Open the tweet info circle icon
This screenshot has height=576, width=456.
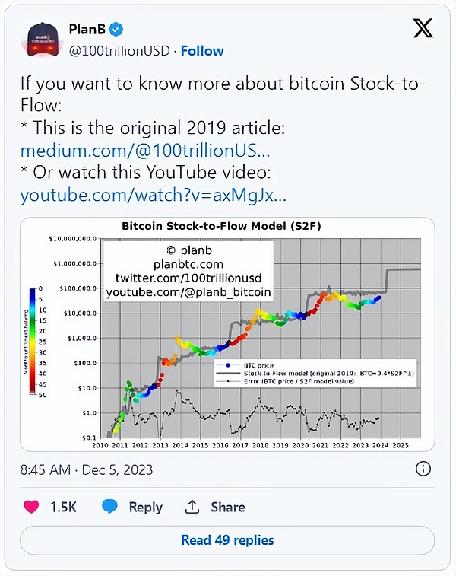[x=425, y=469]
